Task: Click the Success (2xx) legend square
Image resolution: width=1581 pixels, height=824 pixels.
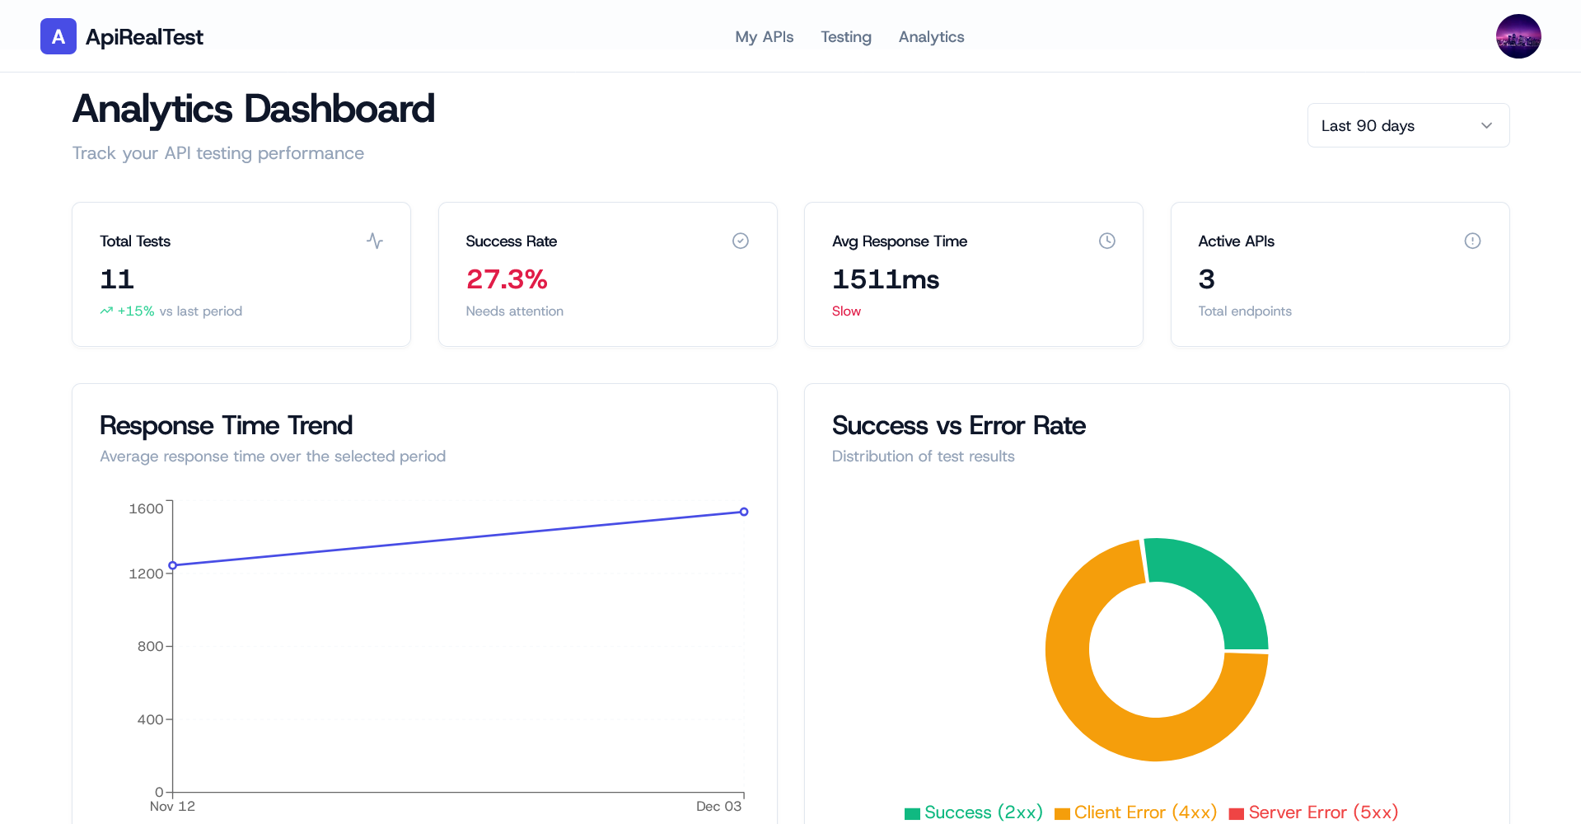Action: 912,812
